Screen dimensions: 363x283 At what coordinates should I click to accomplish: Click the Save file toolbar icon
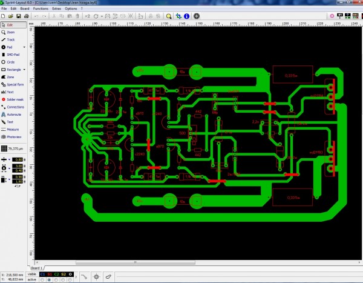point(19,16)
